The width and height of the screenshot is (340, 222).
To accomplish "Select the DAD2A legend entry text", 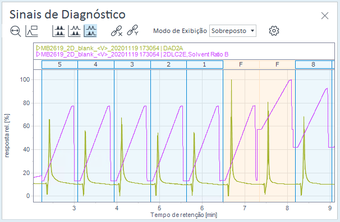I will pyautogui.click(x=112, y=48).
